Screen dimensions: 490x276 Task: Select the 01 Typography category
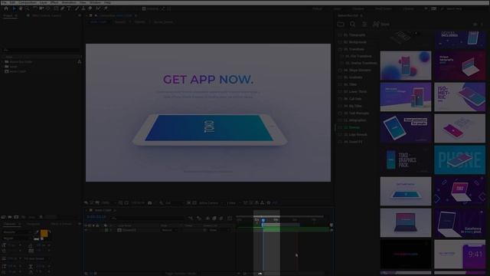(354, 35)
